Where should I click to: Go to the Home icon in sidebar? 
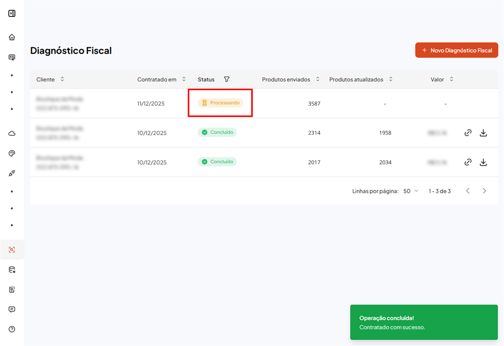click(x=12, y=37)
